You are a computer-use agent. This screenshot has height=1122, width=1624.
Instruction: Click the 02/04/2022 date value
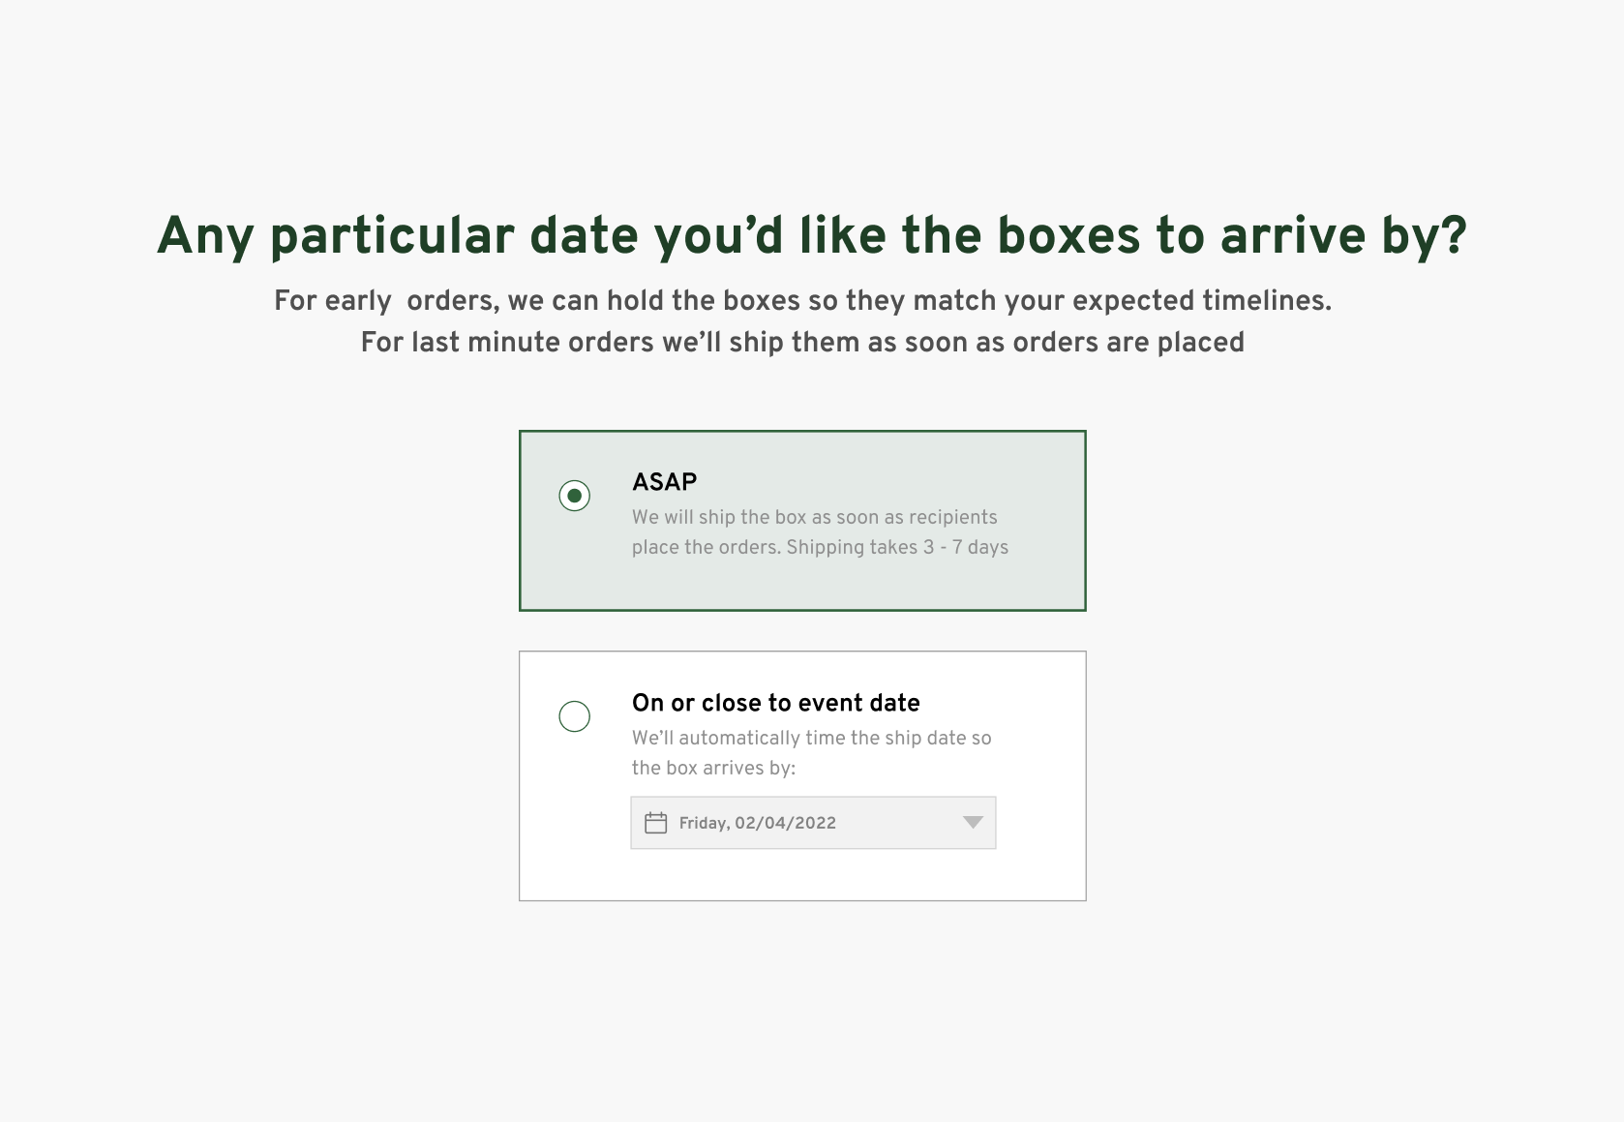click(x=785, y=823)
